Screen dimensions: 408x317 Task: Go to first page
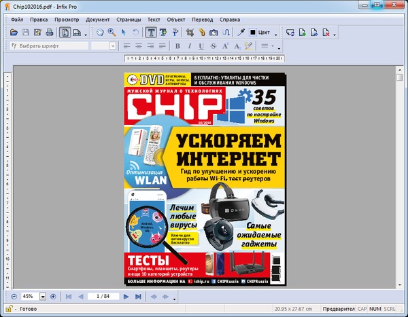69,297
